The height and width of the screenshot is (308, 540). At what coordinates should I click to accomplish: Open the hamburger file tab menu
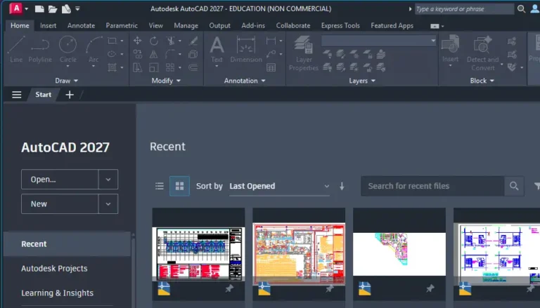17,95
